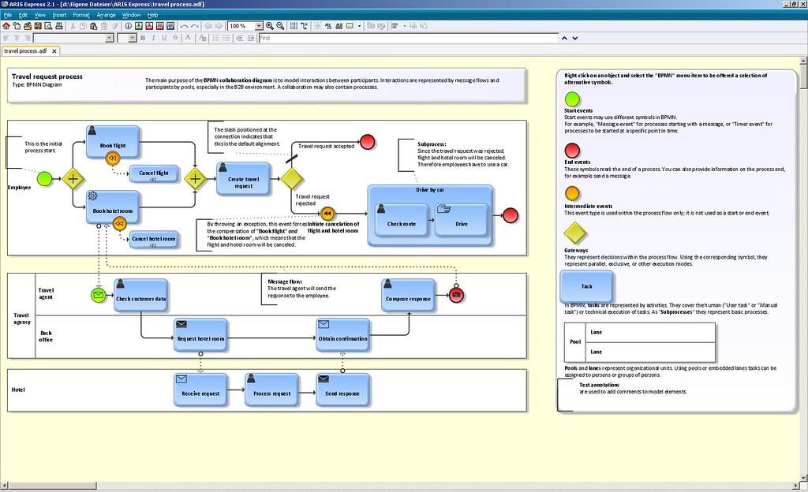Expand the arrow next to the align objects icon
Viewport: 808px width, 492px height.
(x=405, y=26)
